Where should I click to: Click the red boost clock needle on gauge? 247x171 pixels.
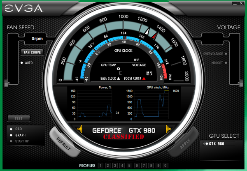point(155,36)
